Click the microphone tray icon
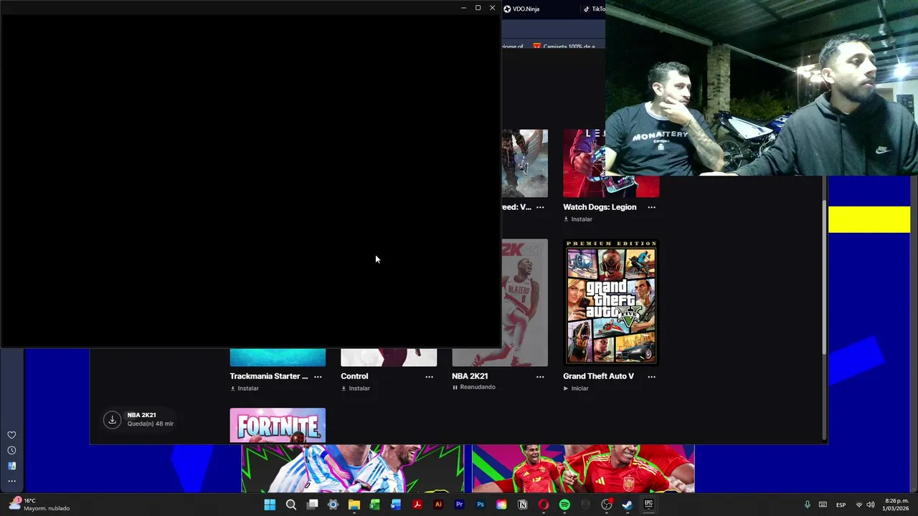 click(x=807, y=505)
